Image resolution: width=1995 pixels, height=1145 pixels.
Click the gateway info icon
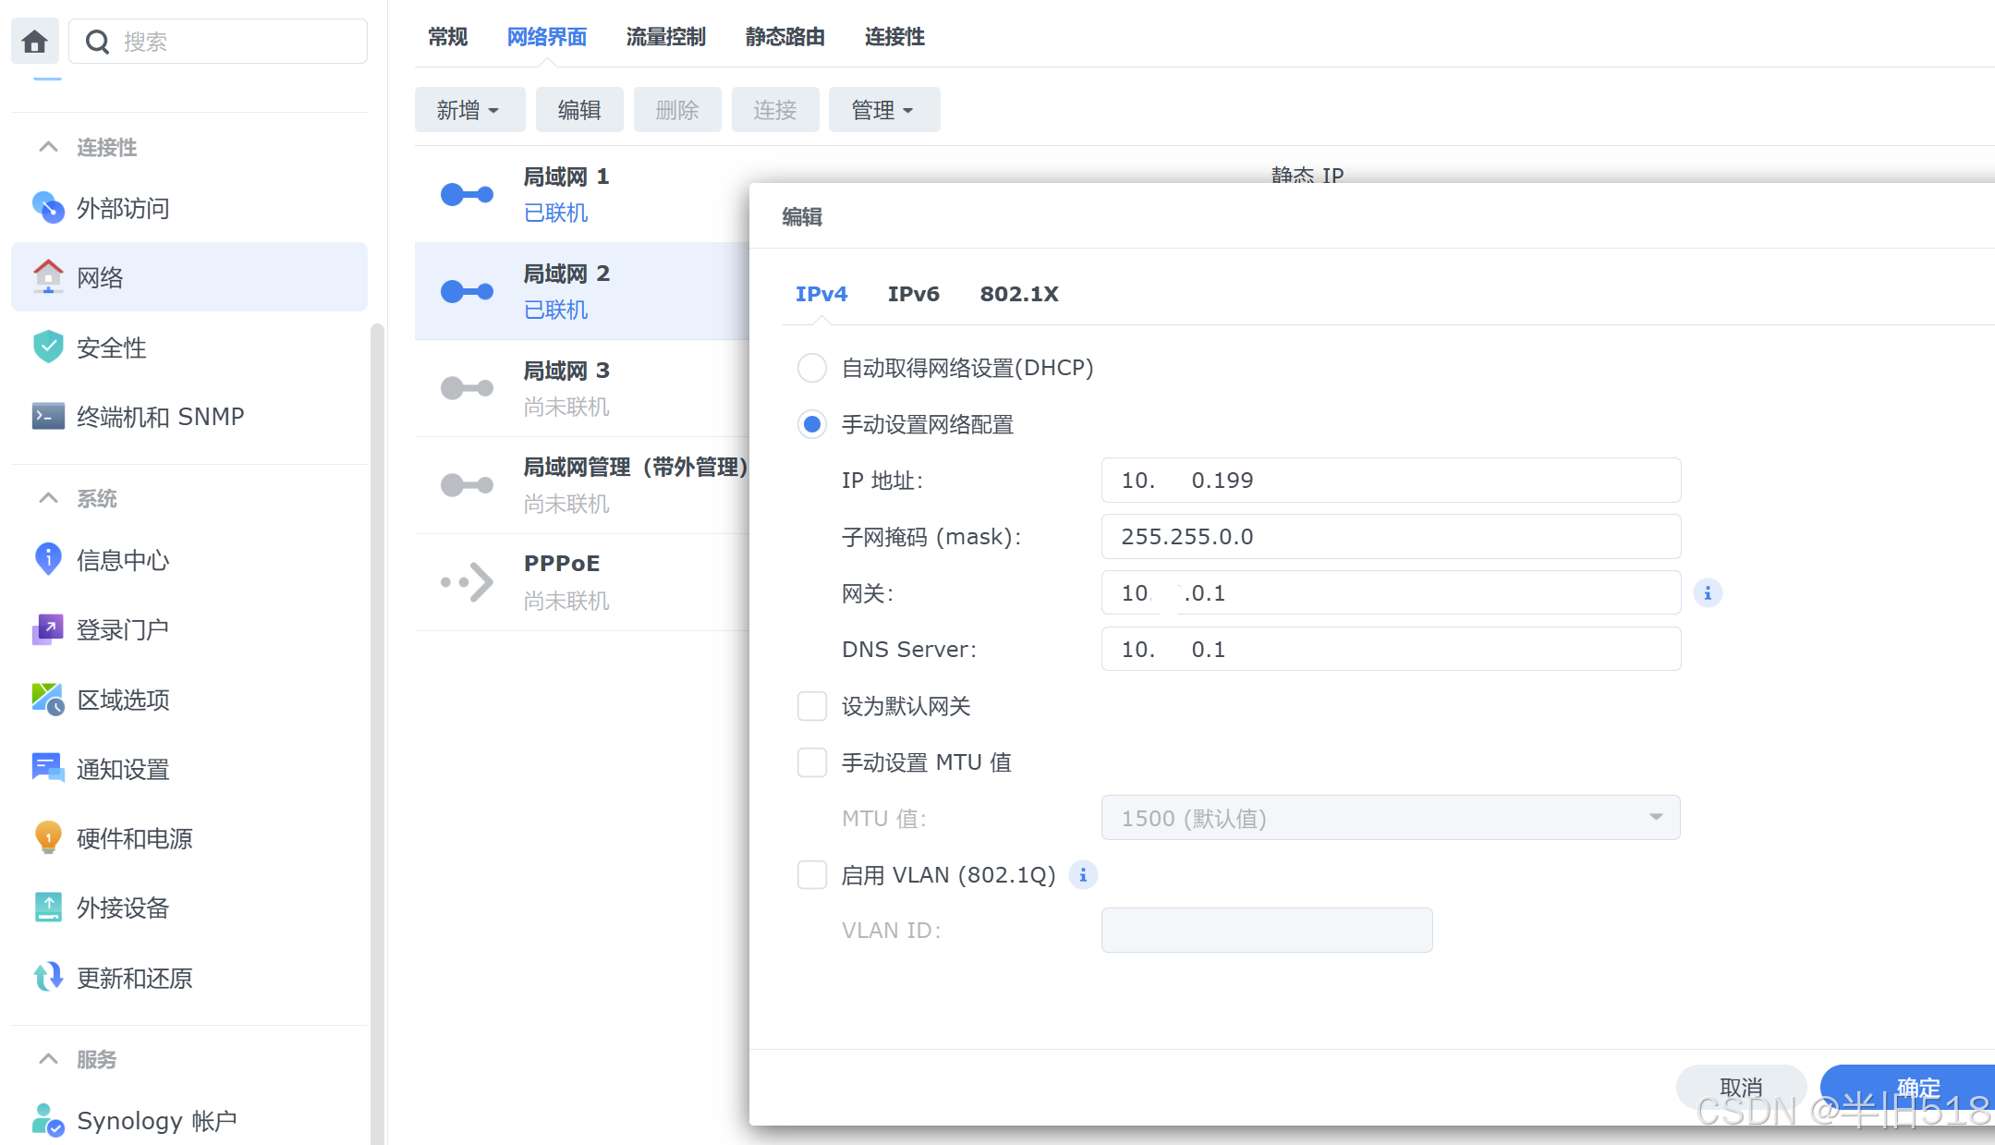coord(1708,593)
